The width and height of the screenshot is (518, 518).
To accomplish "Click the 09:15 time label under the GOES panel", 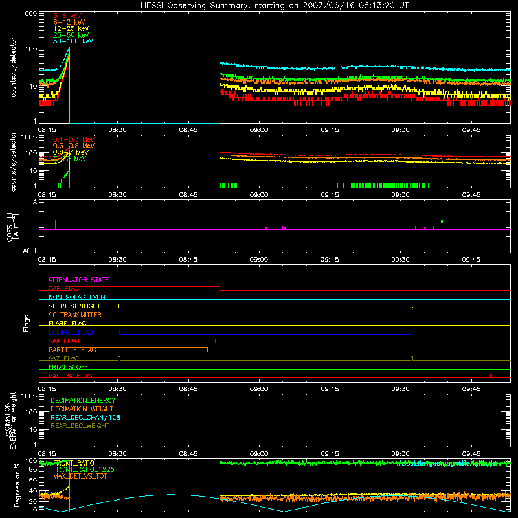I will pyautogui.click(x=330, y=260).
